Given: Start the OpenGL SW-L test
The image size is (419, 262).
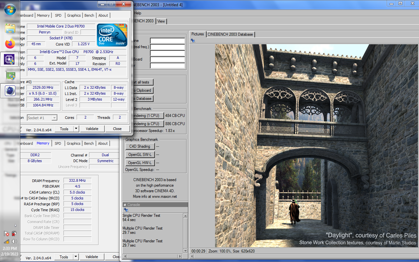Looking at the screenshot, I should coord(140,155).
